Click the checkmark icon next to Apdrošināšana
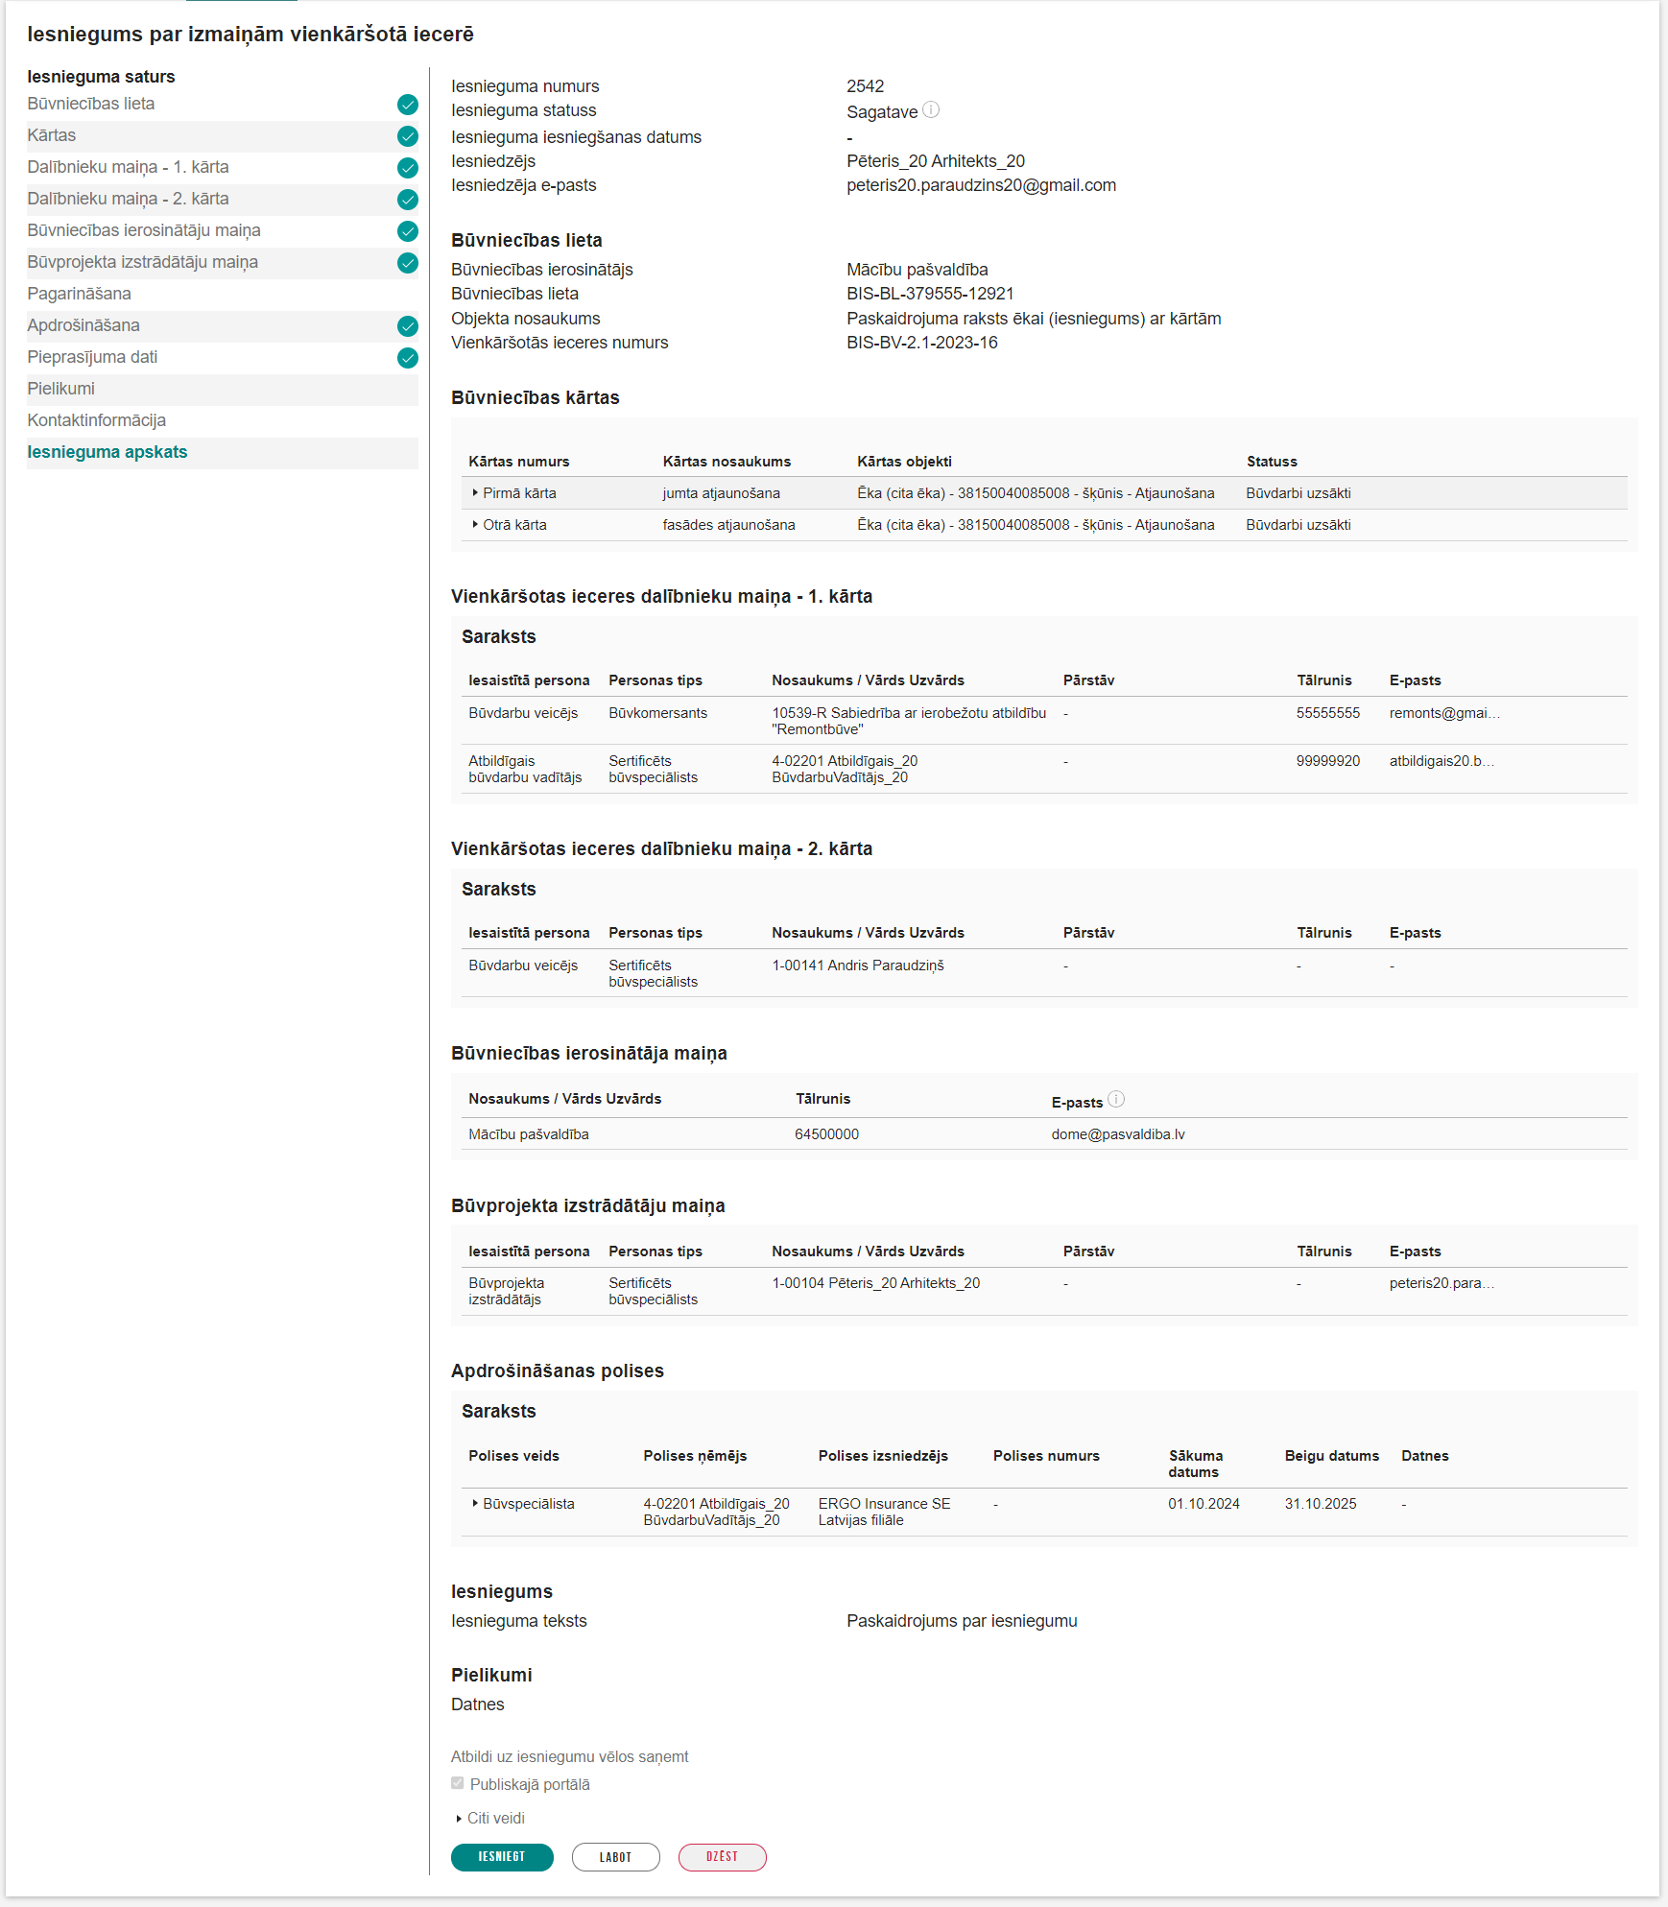 click(x=408, y=326)
